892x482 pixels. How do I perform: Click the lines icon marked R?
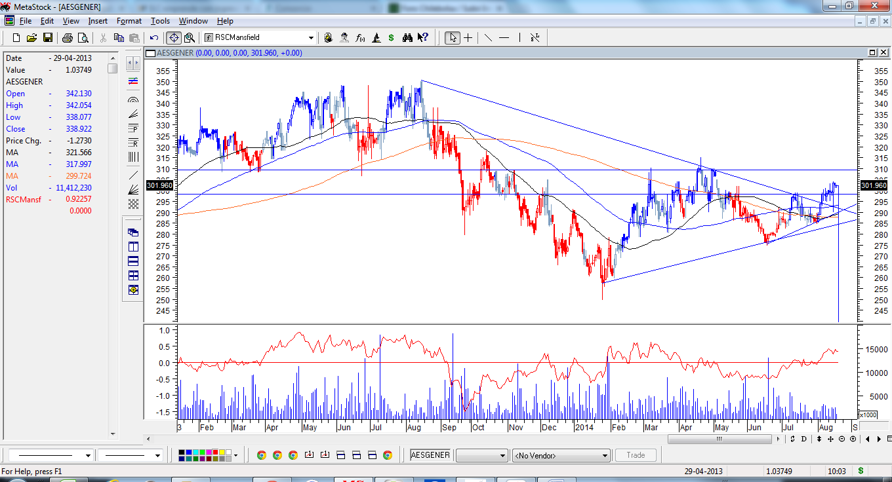[133, 142]
